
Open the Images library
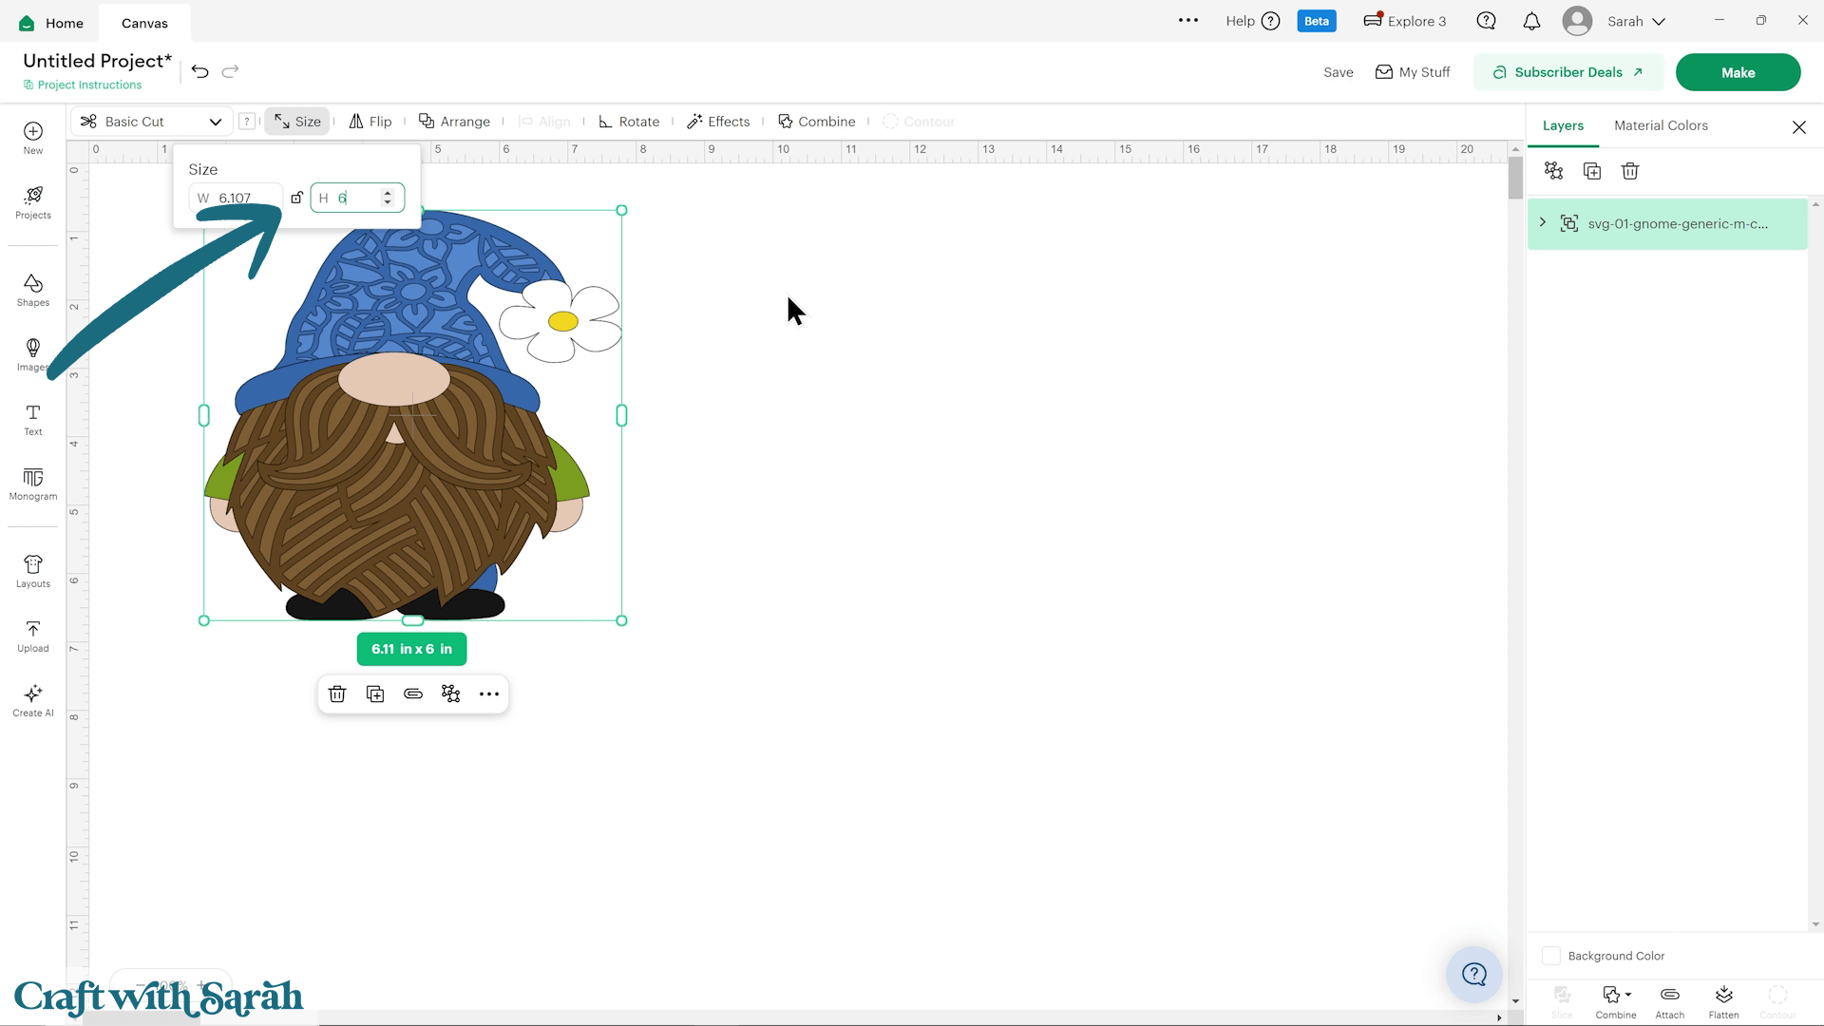(x=33, y=354)
